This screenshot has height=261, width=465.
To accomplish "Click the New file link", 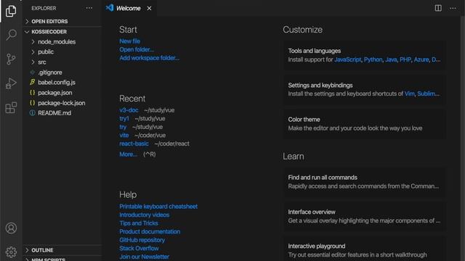I will pos(129,41).
